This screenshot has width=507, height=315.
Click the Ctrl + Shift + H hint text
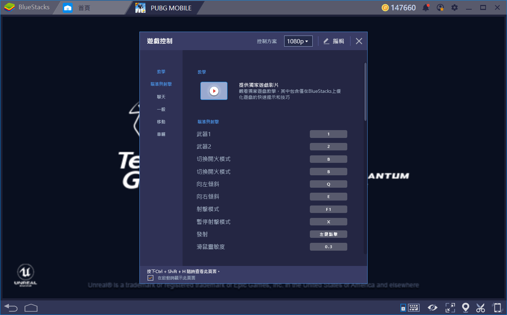pos(183,271)
